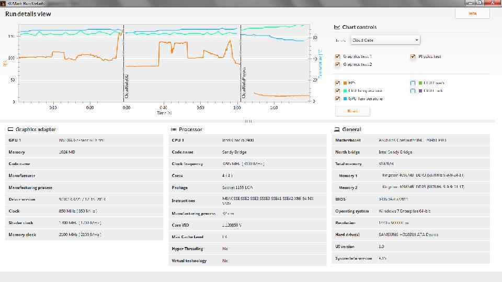This screenshot has width=502, height=282.
Task: Click the ASUSTeK motherboard value
Action: (x=413, y=140)
